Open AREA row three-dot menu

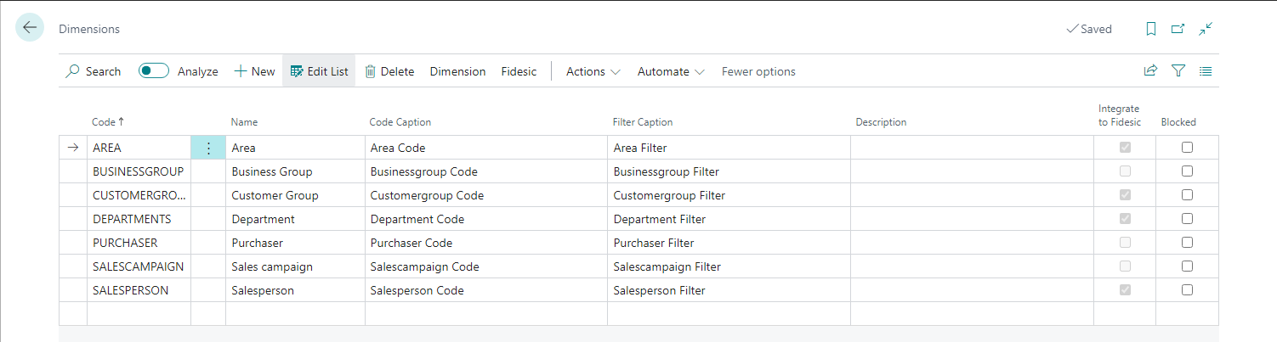(x=208, y=148)
